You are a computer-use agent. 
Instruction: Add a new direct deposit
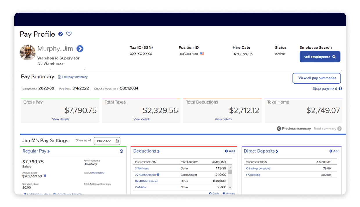click(334, 151)
